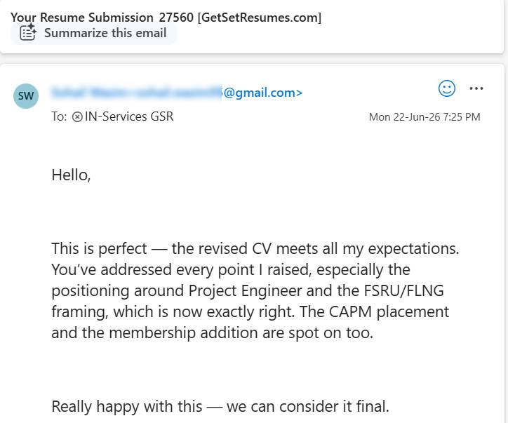Click the [GetSetResumes.com] text in the subject
This screenshot has height=423, width=508.
(x=260, y=17)
